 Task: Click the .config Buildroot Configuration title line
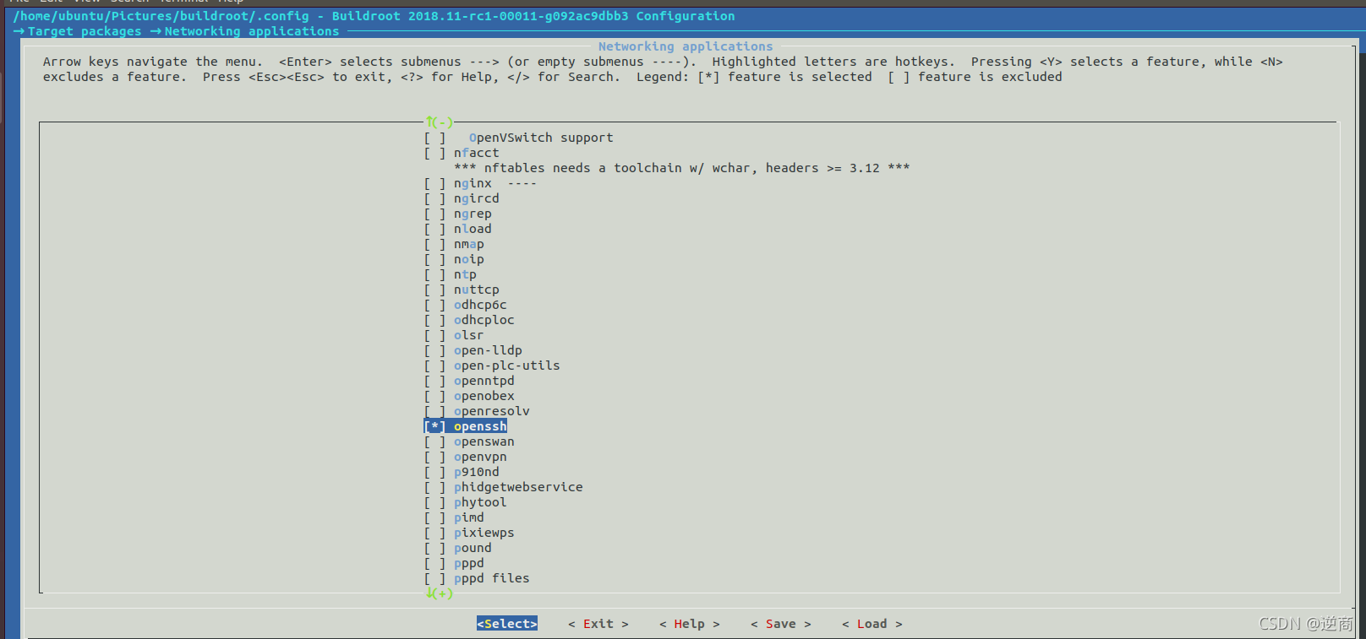(374, 16)
